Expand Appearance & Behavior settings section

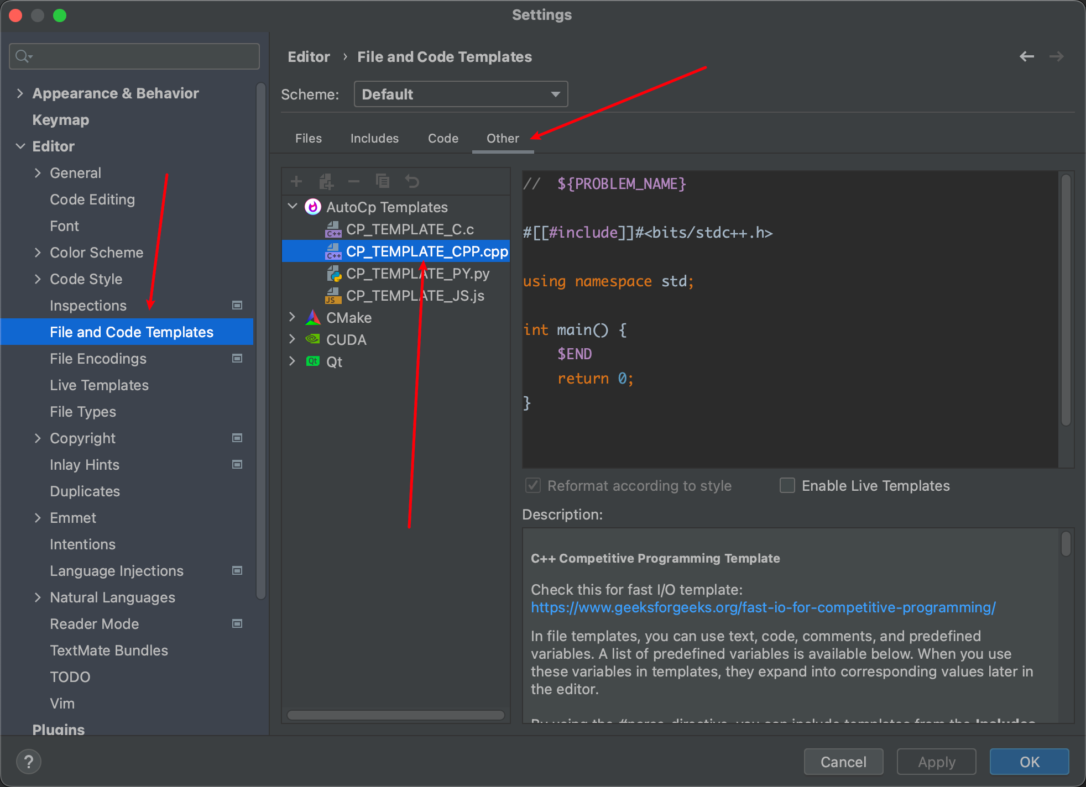[20, 93]
